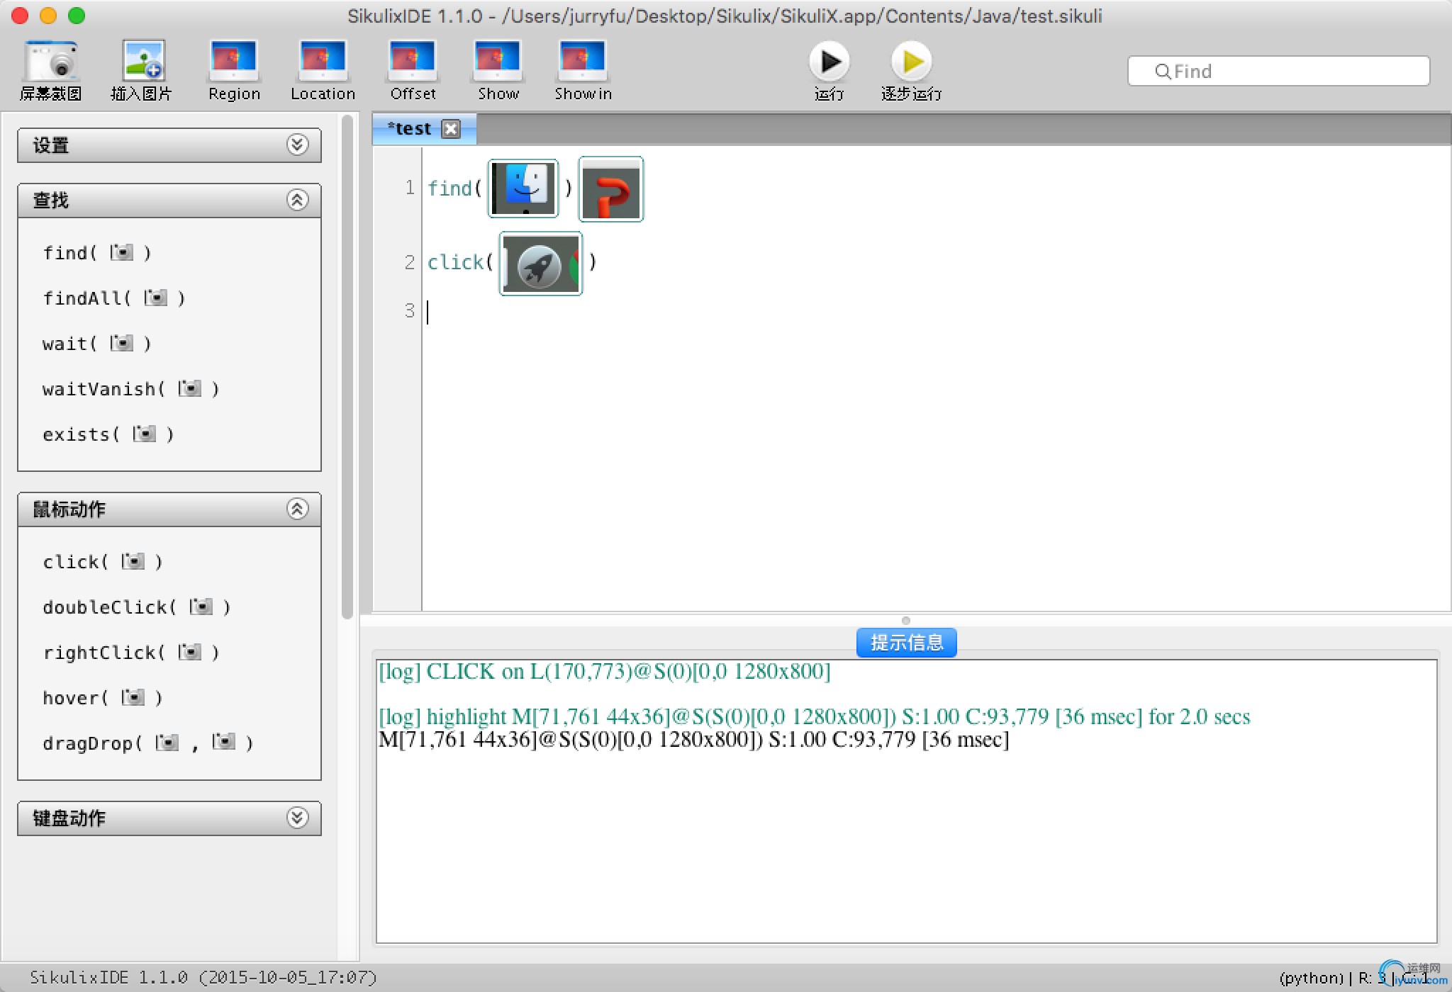The height and width of the screenshot is (992, 1452).
Task: Collapse the 鼠标动作 mouse actions panel
Action: pos(297,509)
